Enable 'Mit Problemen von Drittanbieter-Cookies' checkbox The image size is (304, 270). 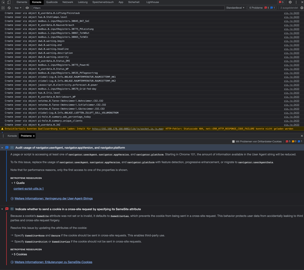pos(233,141)
